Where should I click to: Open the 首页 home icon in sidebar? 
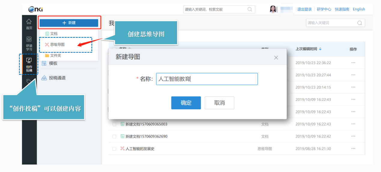[29, 24]
